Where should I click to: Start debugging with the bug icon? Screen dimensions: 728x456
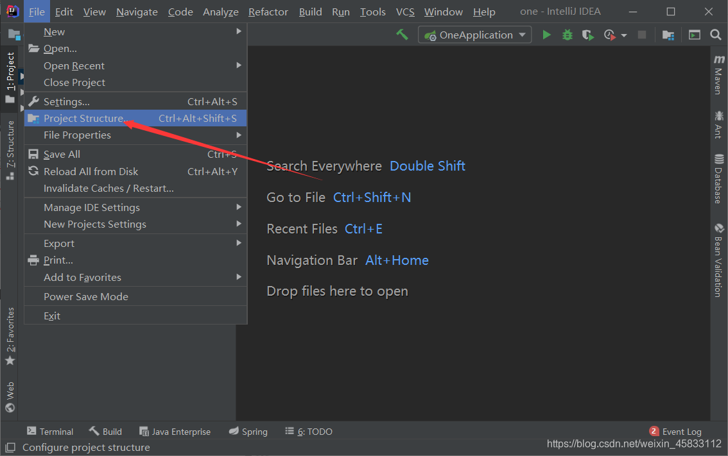(x=568, y=35)
